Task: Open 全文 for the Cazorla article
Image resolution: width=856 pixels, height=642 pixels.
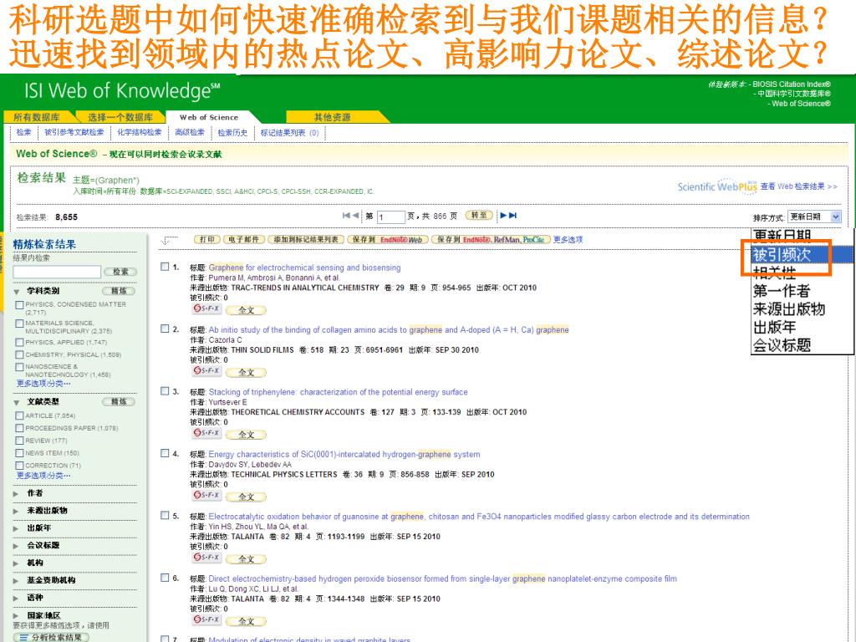Action: [247, 372]
